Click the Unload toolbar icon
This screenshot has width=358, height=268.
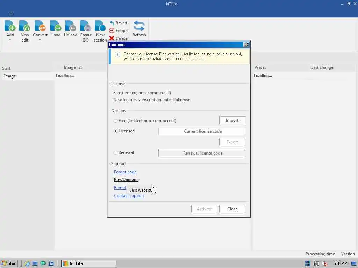click(x=70, y=26)
